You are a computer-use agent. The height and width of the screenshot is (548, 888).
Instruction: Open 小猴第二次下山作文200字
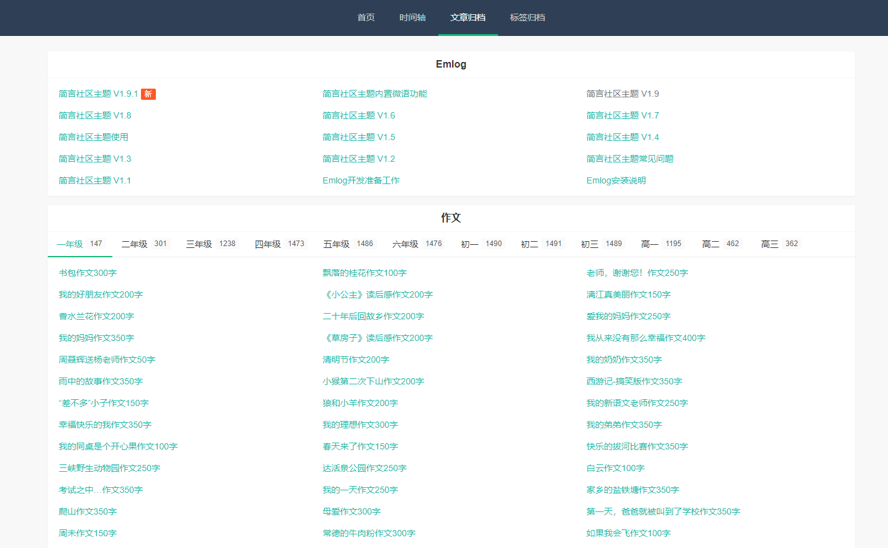point(373,381)
